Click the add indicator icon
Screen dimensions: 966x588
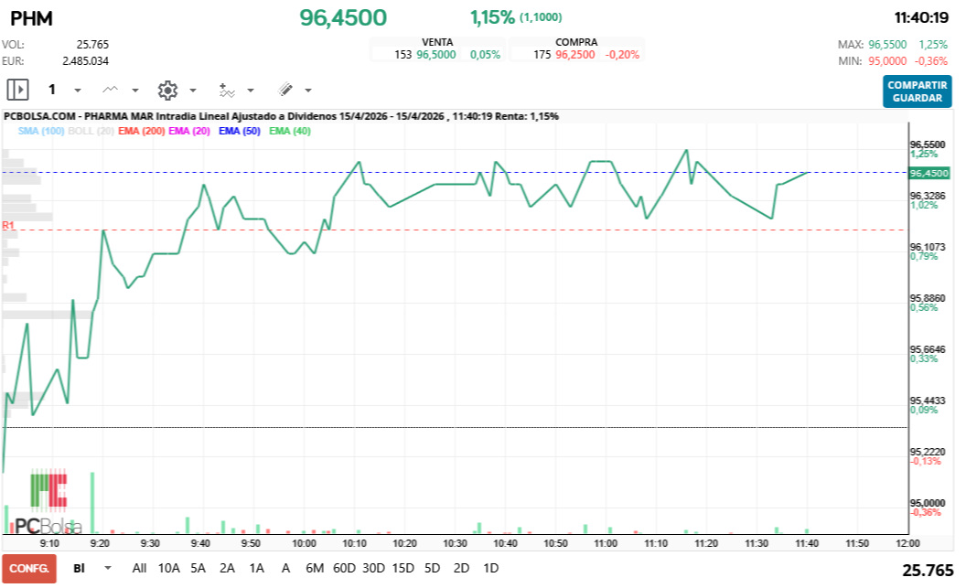(229, 90)
